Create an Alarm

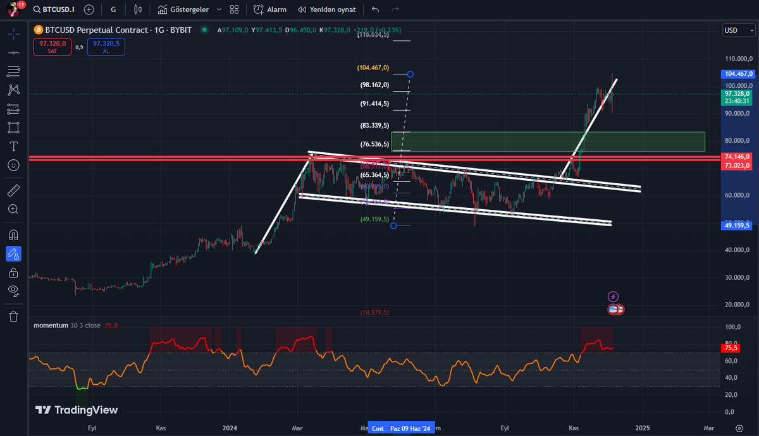(x=270, y=9)
